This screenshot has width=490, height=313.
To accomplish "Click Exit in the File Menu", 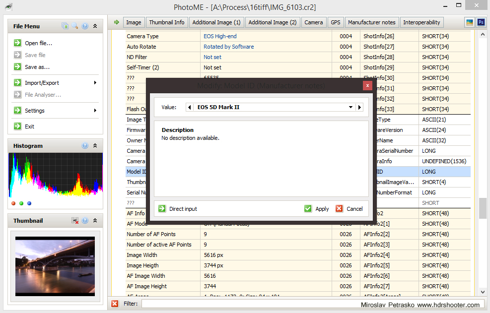I will pyautogui.click(x=29, y=126).
